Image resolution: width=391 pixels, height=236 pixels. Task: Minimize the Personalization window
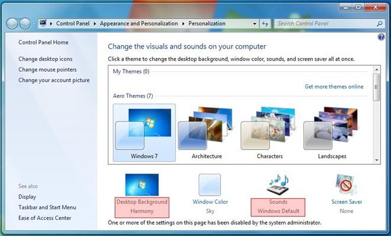pos(345,7)
